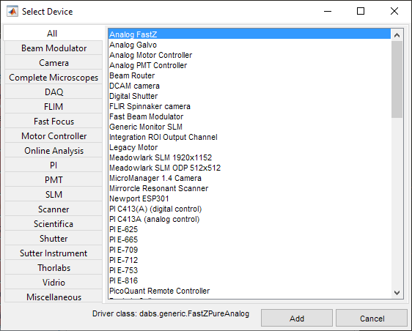Pick PI E-625 device
This screenshot has height=331, width=412.
point(249,229)
